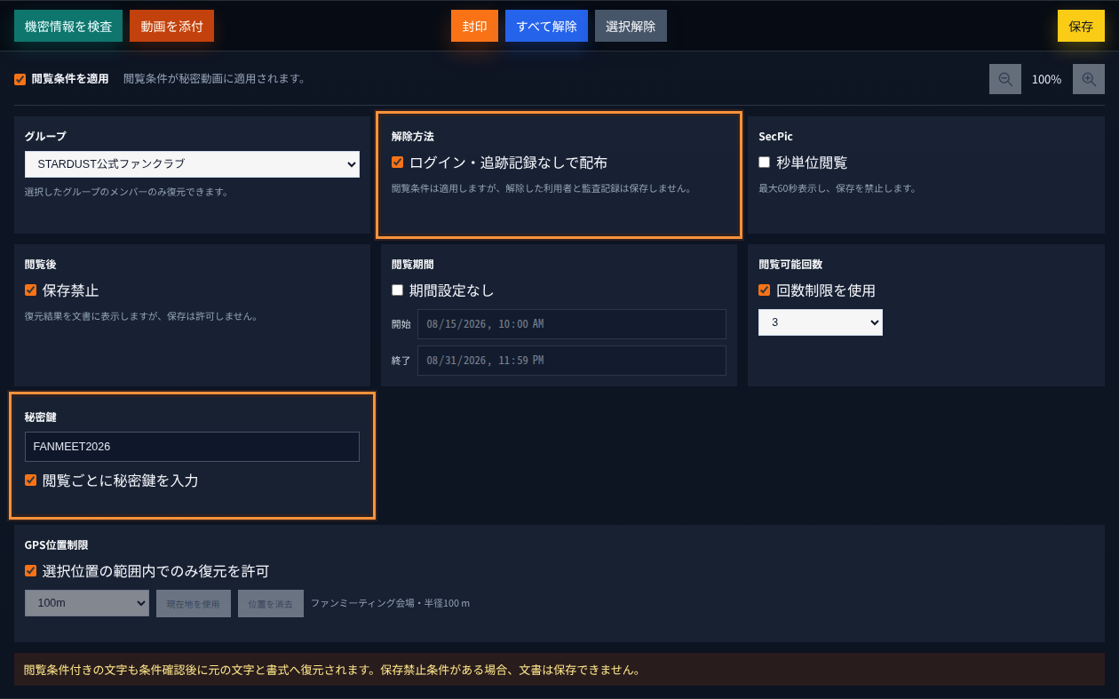1119x699 pixels.
Task: Click the 選択解除 button
Action: click(x=631, y=27)
